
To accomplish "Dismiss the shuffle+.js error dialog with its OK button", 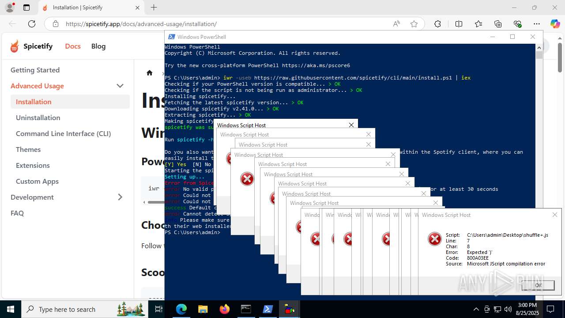I will pyautogui.click(x=538, y=285).
